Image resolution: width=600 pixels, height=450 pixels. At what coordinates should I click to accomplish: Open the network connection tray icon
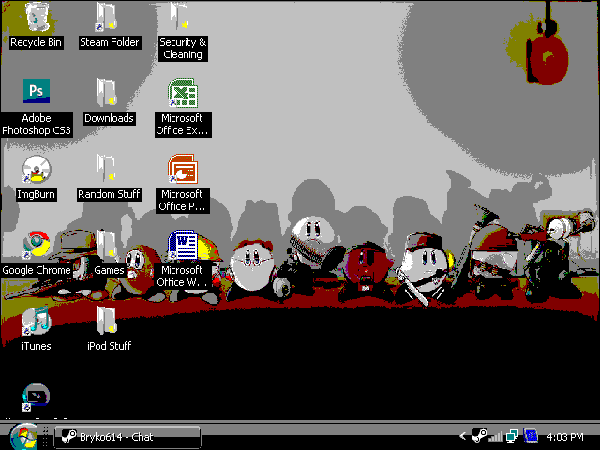click(513, 437)
